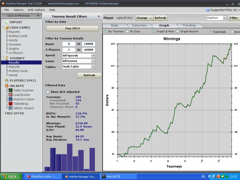Switch to the Trending tab
Image resolution: width=240 pixels, height=180 pixels.
[x=189, y=25]
